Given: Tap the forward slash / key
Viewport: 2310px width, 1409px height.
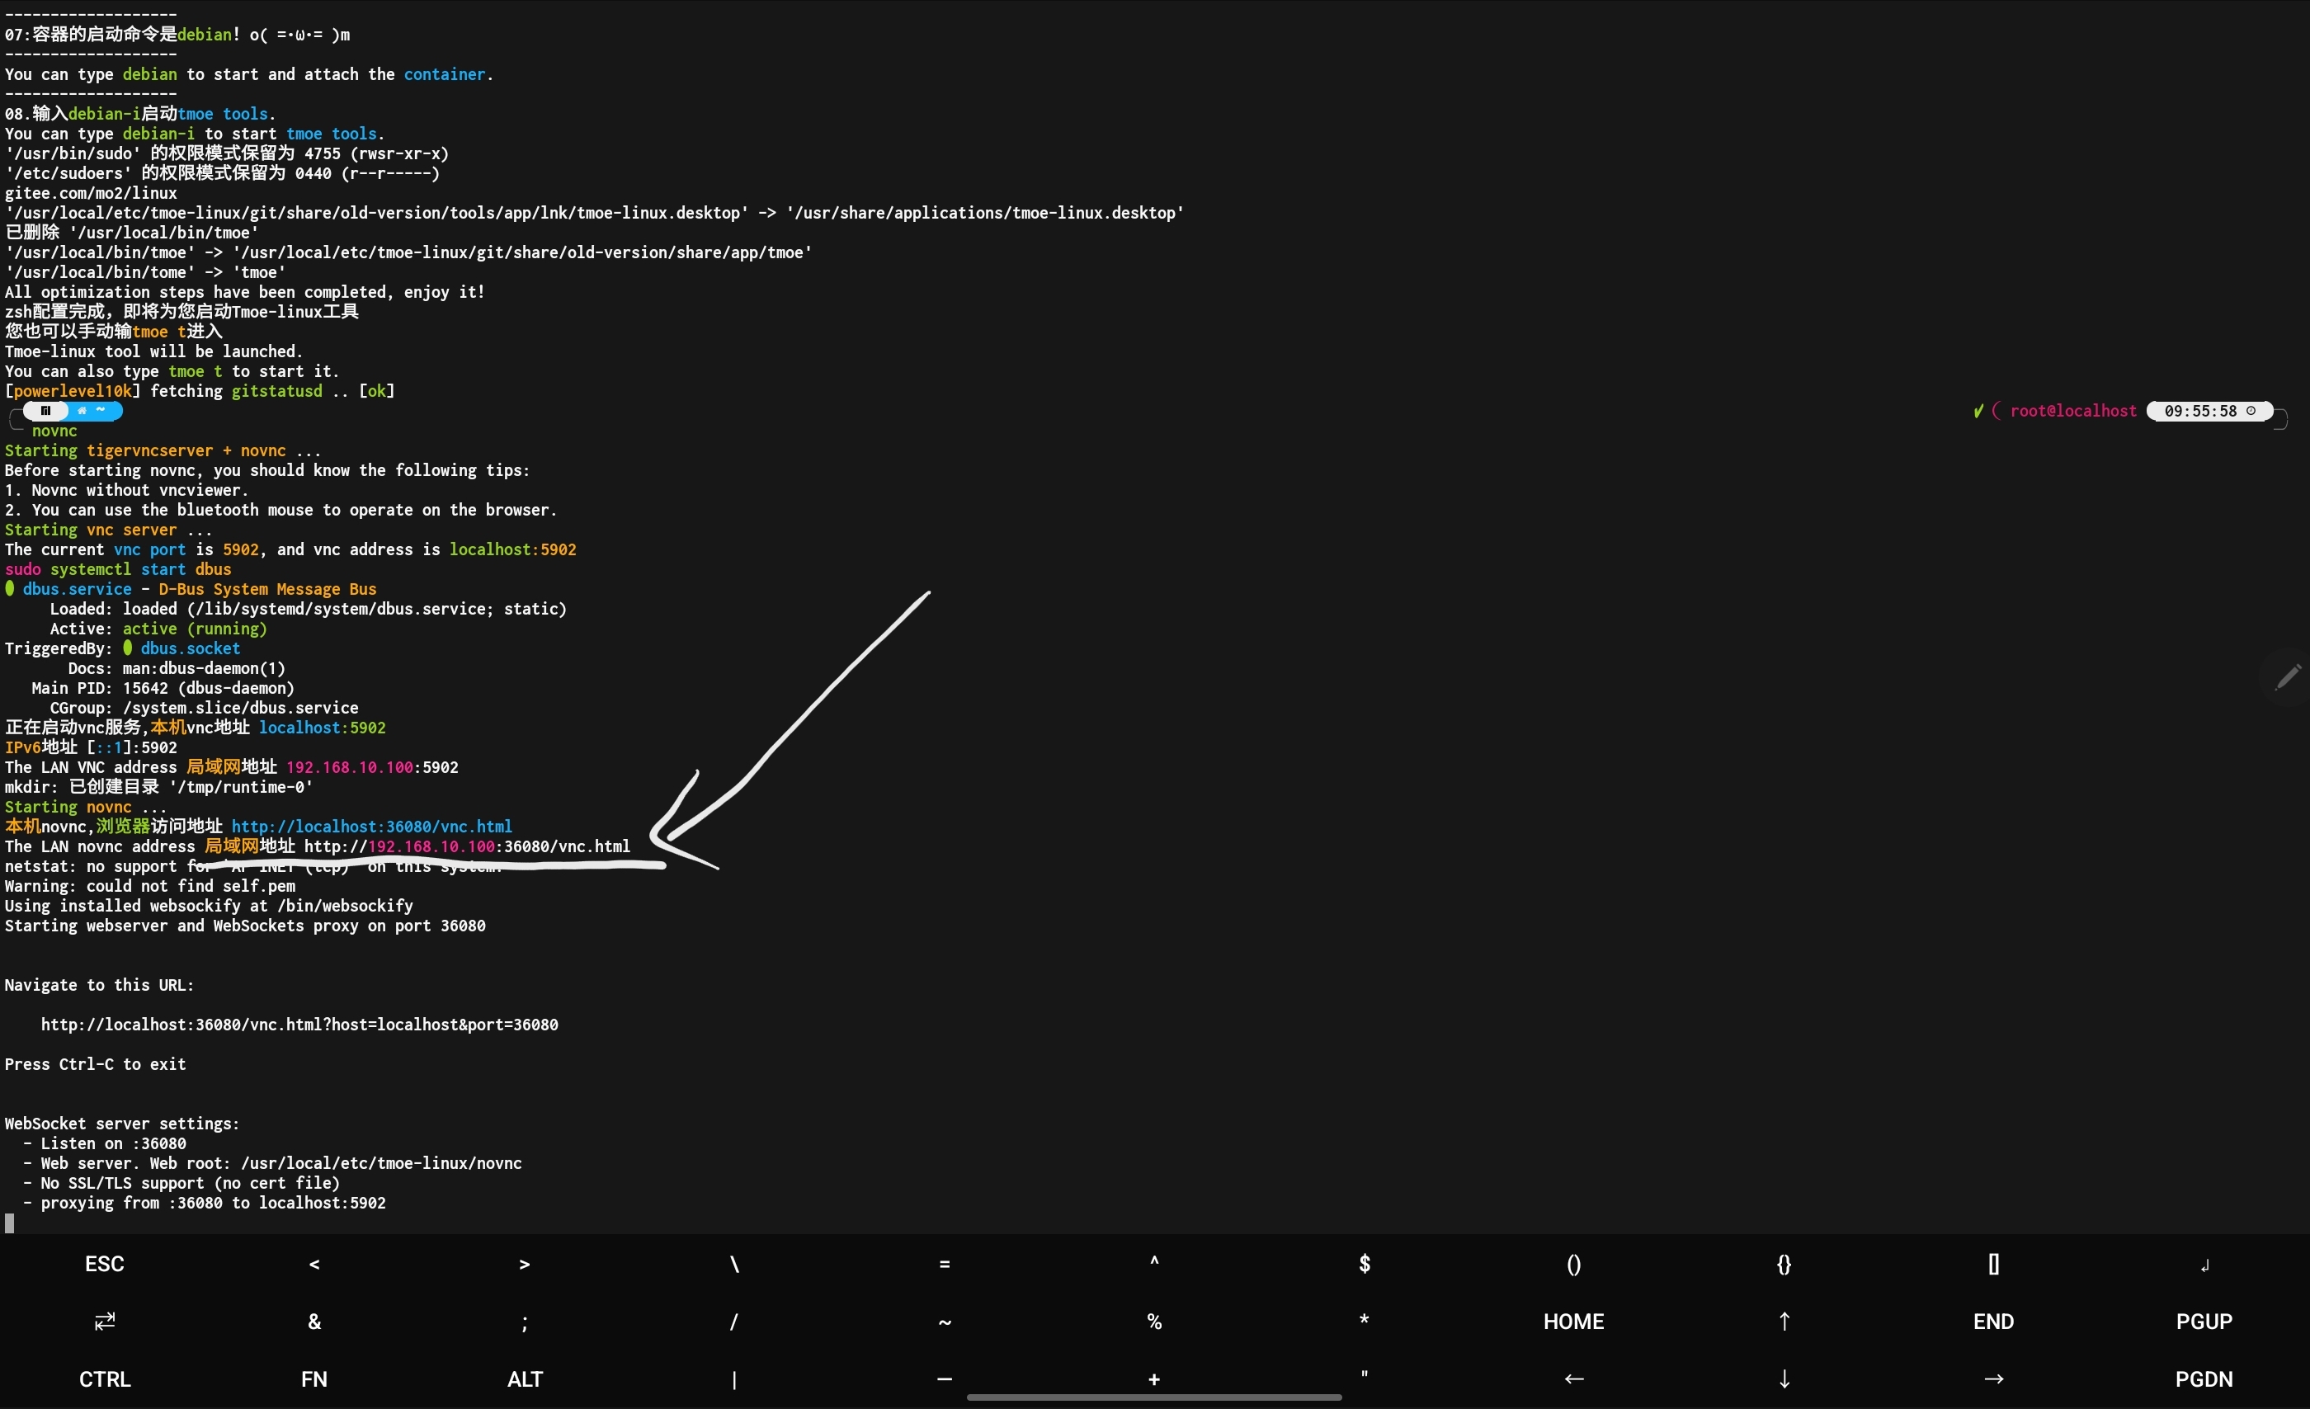Looking at the screenshot, I should click(734, 1321).
